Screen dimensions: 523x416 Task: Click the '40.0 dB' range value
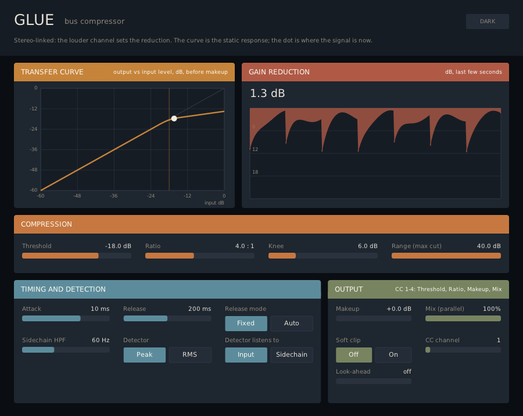489,246
